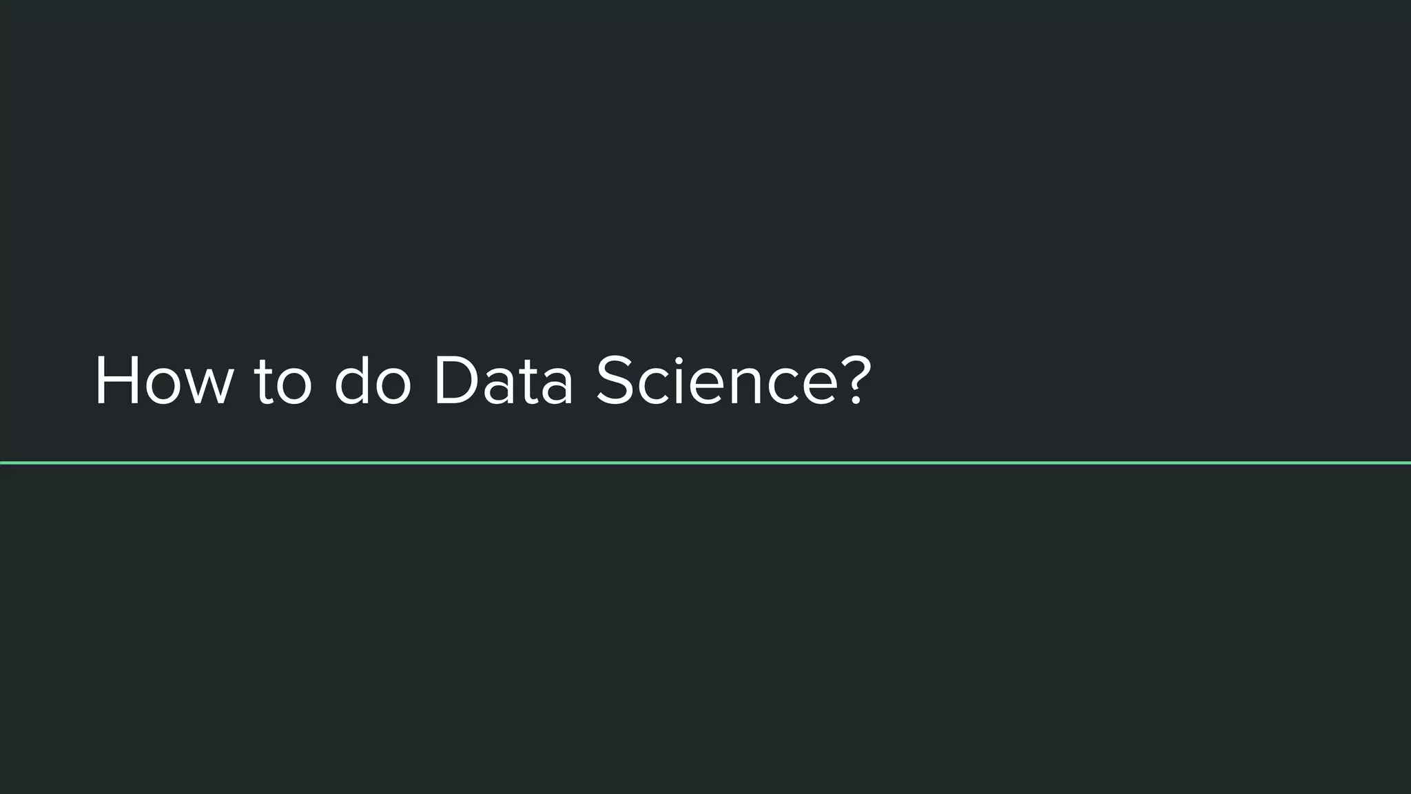The height and width of the screenshot is (794, 1411).
Task: Click the blank space right of the title
Action: point(1137,380)
